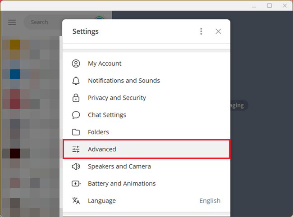This screenshot has height=217, width=293.
Task: Open the hamburger main menu
Action: [x=12, y=22]
